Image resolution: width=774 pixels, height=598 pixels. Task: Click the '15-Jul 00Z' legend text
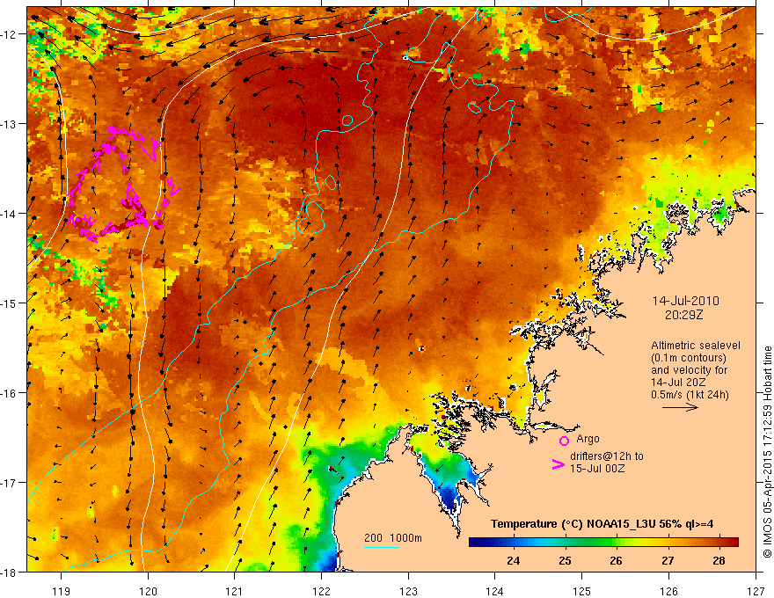point(597,468)
